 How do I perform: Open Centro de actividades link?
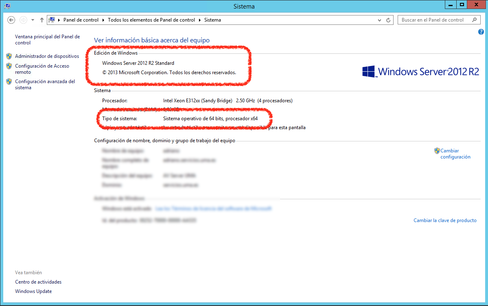[38, 282]
